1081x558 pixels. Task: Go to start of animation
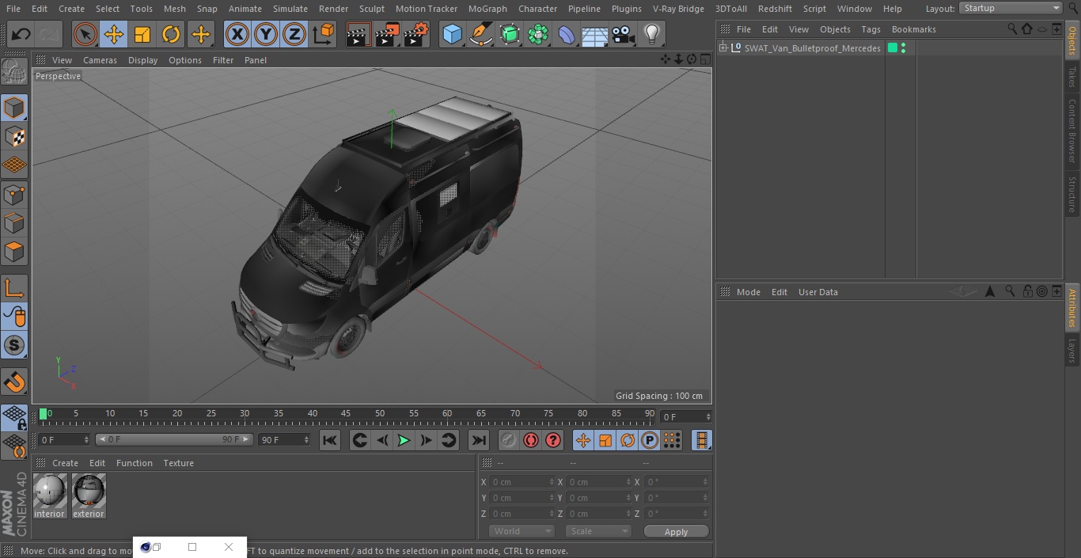pos(330,441)
